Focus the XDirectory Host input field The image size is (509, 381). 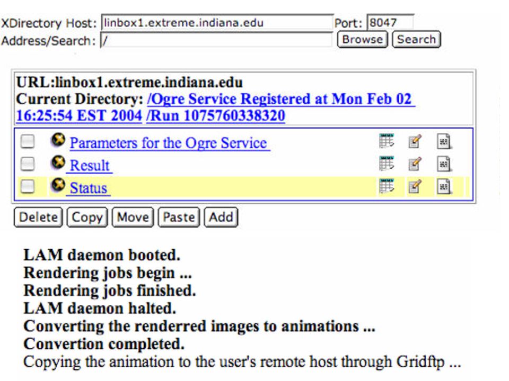click(x=217, y=23)
